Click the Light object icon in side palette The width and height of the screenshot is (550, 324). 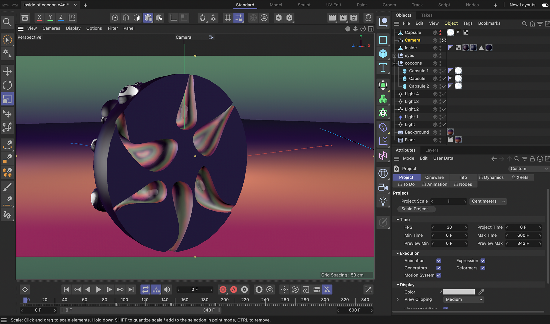[x=383, y=201]
